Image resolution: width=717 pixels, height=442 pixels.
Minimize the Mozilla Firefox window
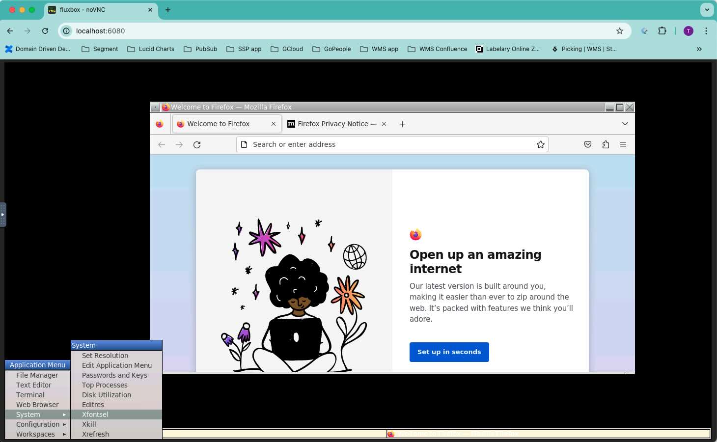click(x=609, y=107)
